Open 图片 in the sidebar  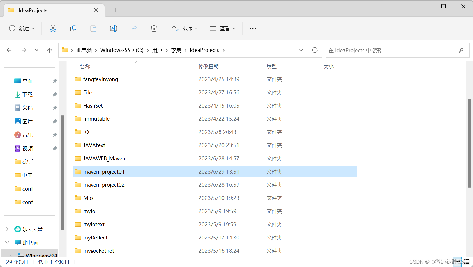pos(24,122)
